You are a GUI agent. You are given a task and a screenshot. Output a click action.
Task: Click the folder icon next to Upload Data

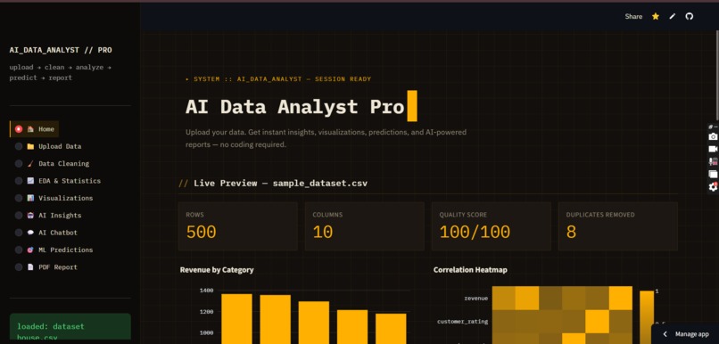point(30,146)
